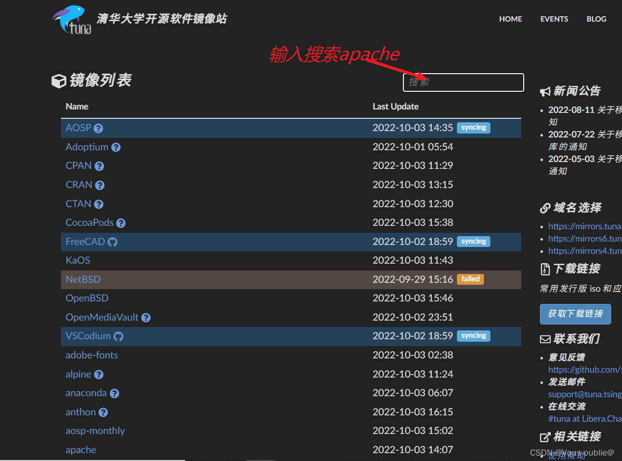The image size is (622, 461).
Task: Open the #tuna at Libera.Chat link
Action: 585,419
